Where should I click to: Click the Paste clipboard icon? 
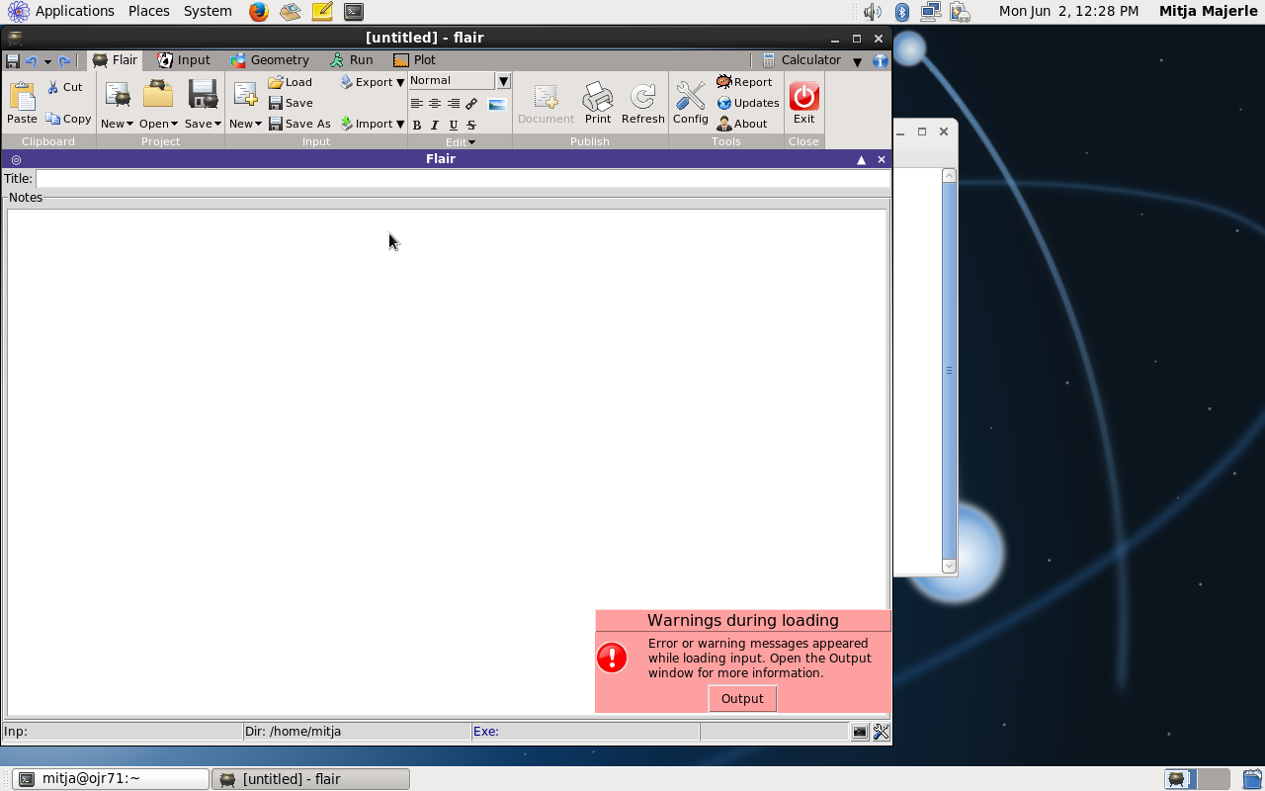[22, 97]
